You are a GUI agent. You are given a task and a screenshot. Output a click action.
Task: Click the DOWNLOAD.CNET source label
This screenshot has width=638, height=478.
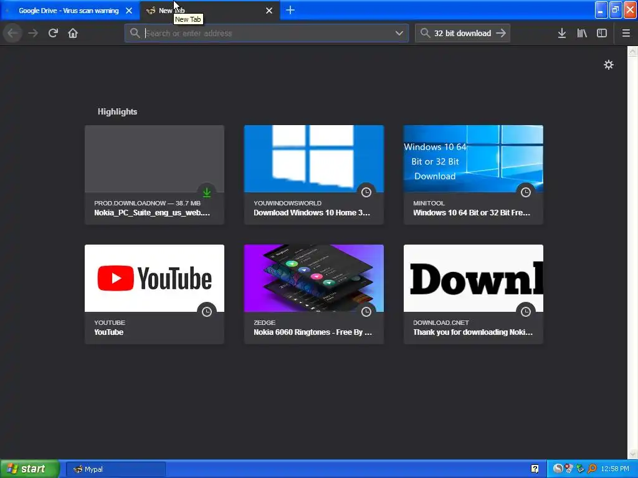(441, 323)
